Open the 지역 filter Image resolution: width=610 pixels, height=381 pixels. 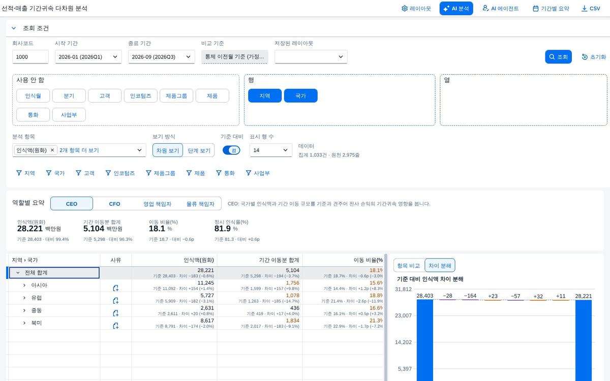25,173
